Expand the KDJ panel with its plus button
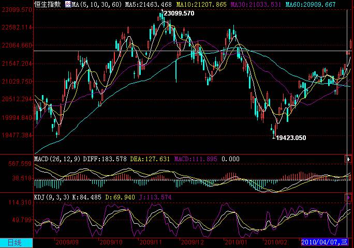Image resolution: width=354 pixels, height=248 pixels. pyautogui.click(x=348, y=197)
